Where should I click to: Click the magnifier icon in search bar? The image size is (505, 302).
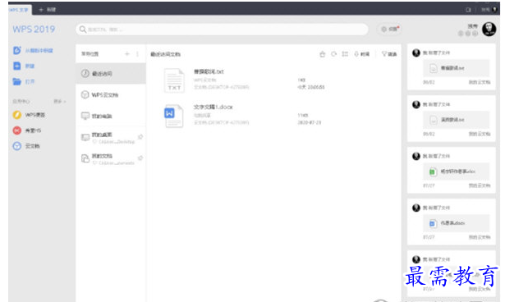click(83, 30)
